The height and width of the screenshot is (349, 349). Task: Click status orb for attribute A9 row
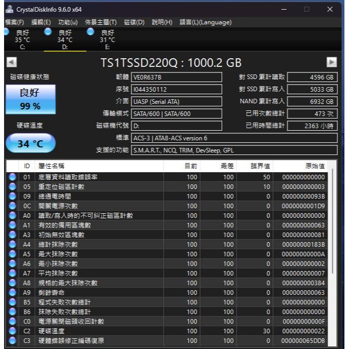pos(13,292)
